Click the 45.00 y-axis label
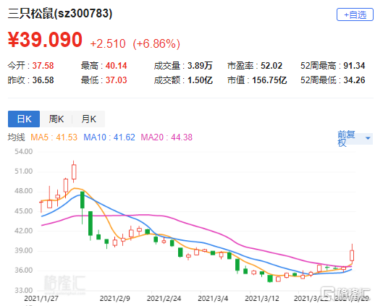 point(23,211)
